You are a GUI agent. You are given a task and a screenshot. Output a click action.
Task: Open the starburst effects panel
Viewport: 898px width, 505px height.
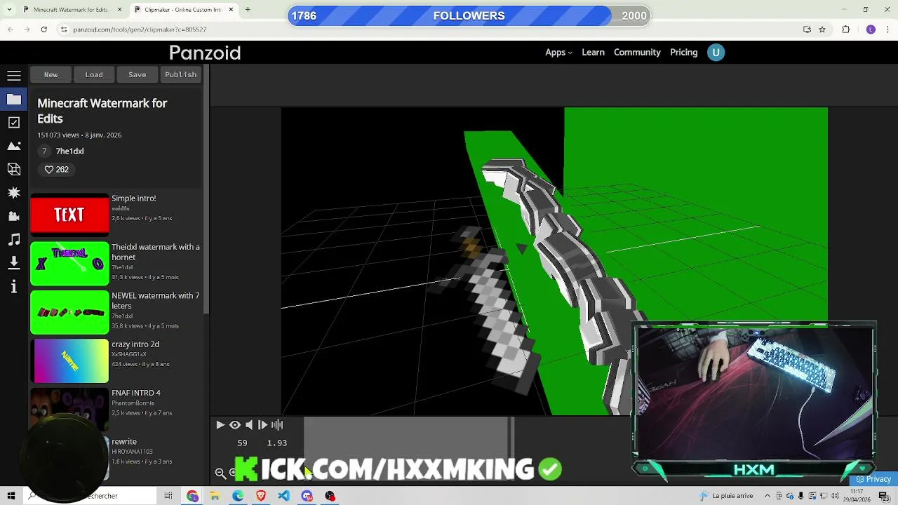click(x=14, y=192)
